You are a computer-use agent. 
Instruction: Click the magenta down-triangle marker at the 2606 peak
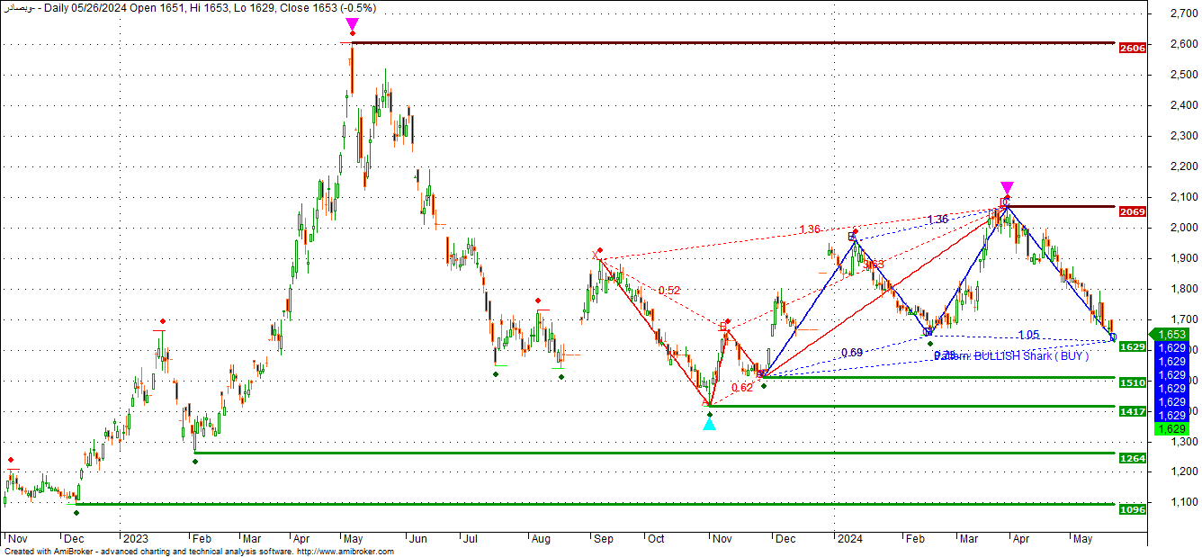(x=353, y=23)
